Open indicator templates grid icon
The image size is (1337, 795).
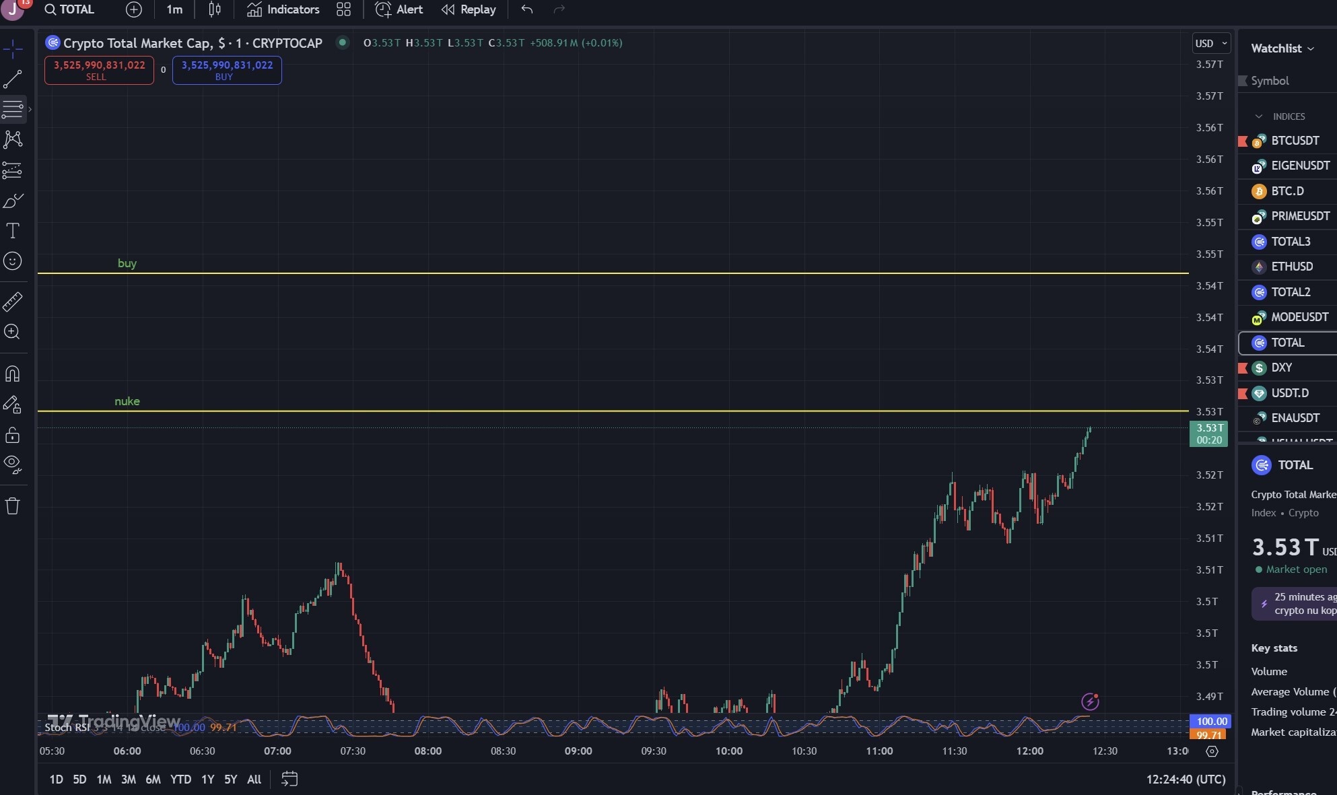point(344,9)
